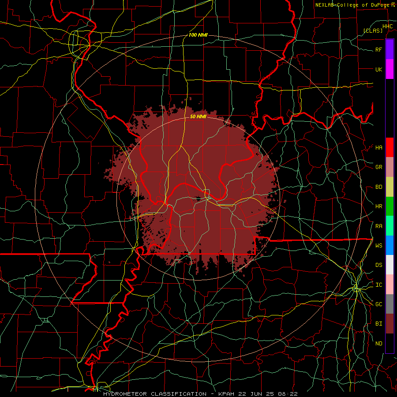Select the BI dark red legend swatch
397x397 pixels.
[390, 324]
